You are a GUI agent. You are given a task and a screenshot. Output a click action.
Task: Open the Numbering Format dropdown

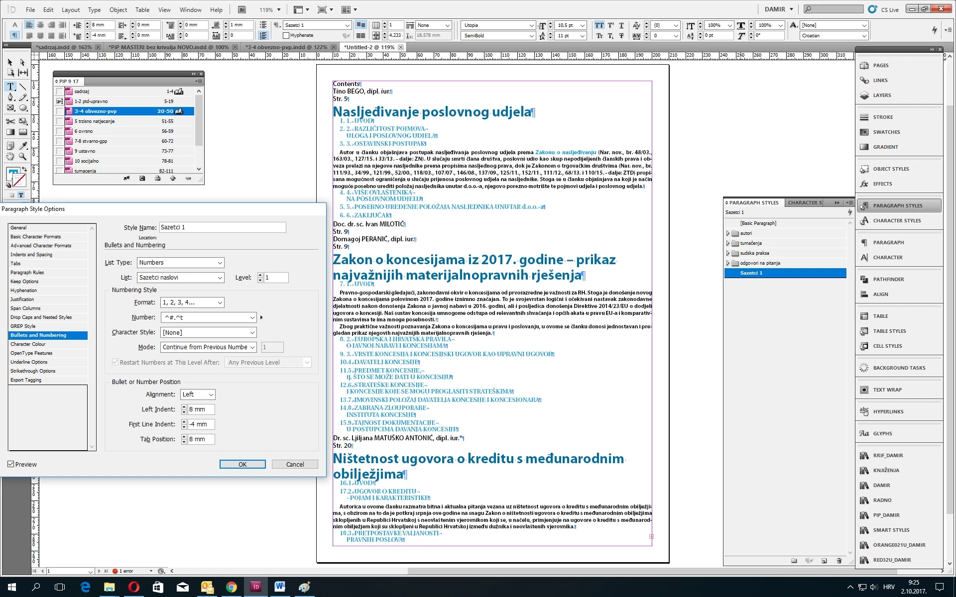192,302
